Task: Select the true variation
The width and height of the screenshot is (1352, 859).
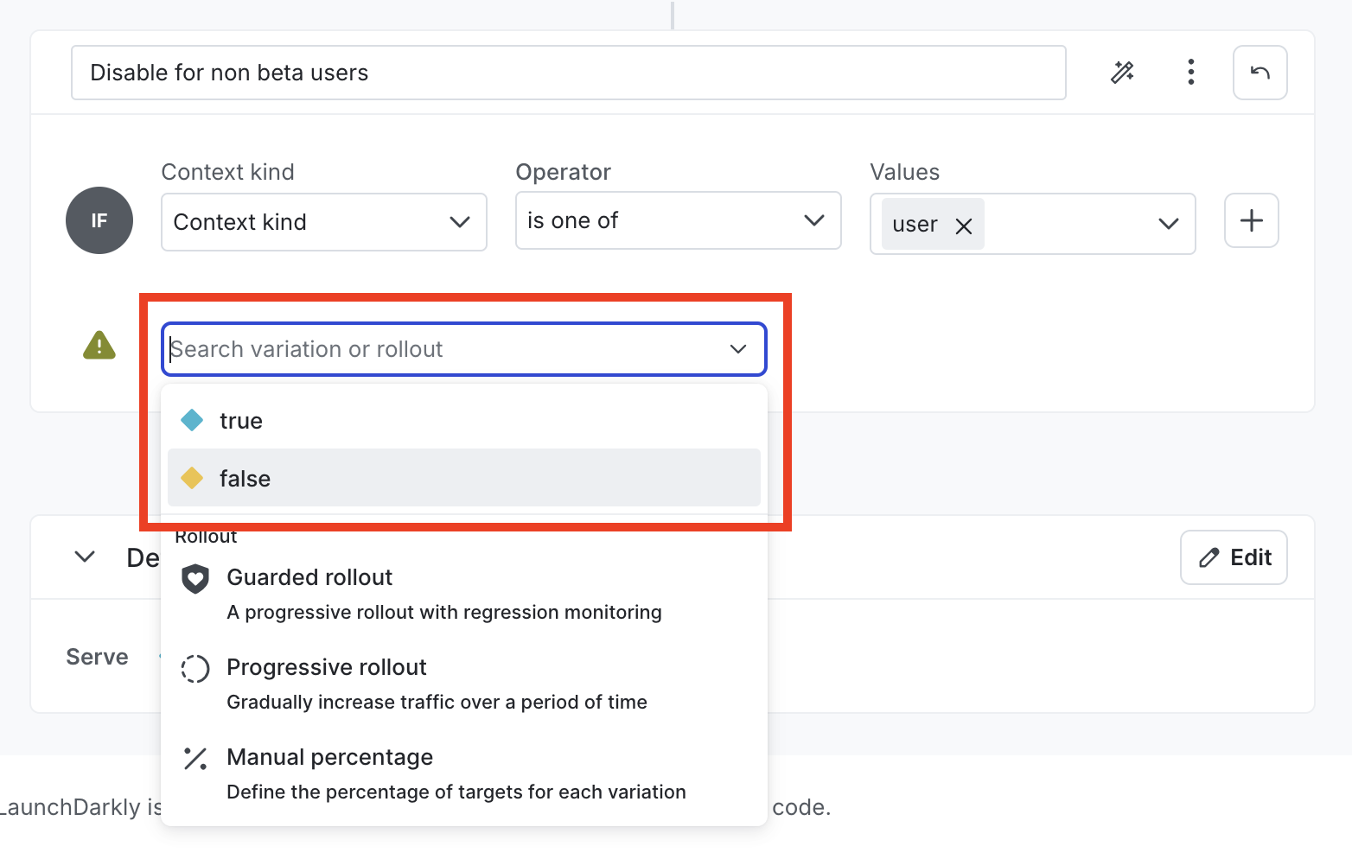Action: click(x=241, y=421)
